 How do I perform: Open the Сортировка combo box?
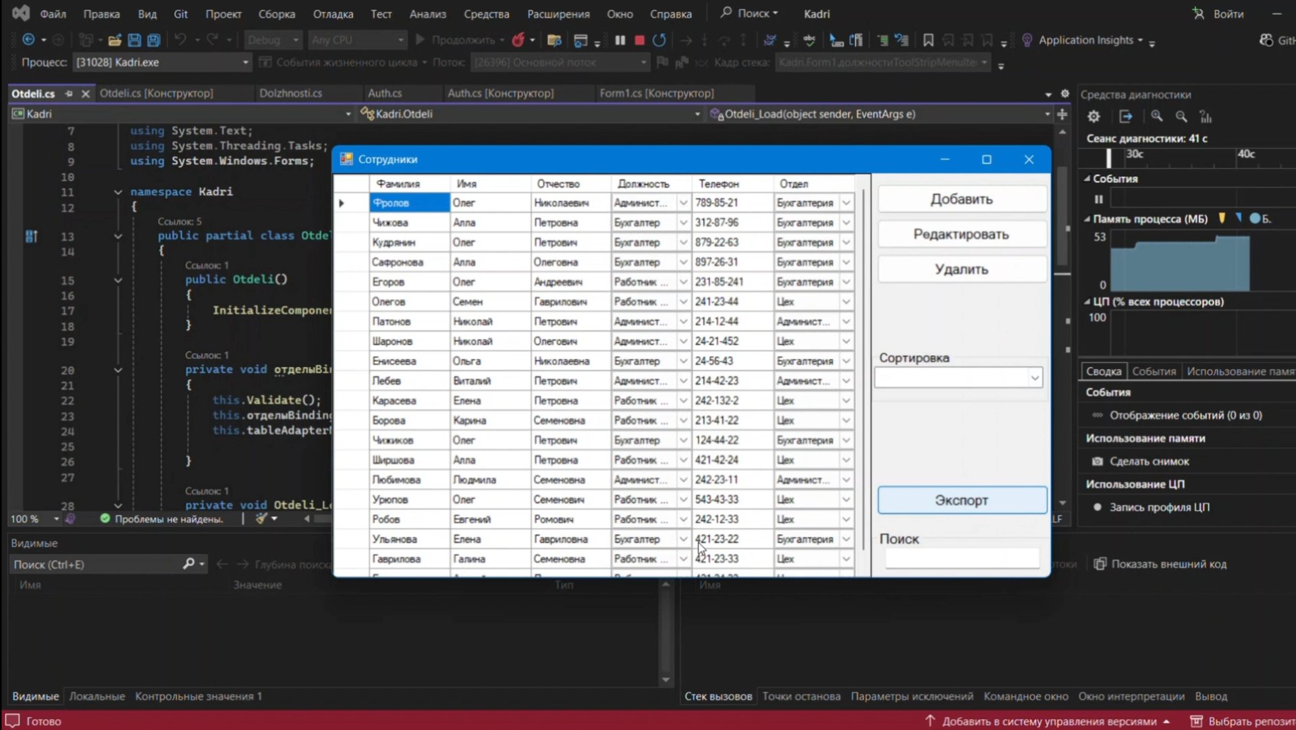pos(1034,378)
